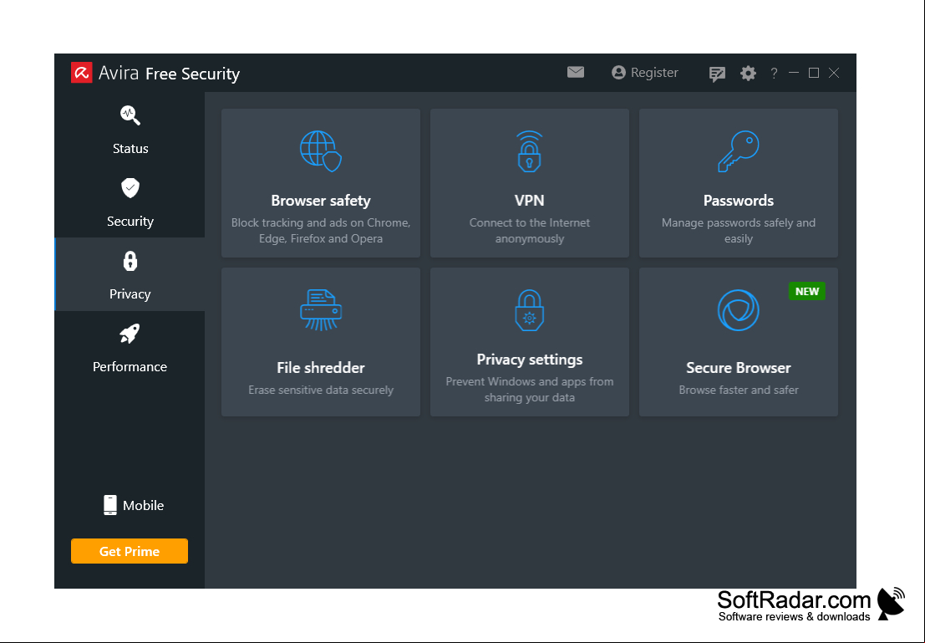
Task: Click the Mobile phone icon
Action: tap(109, 505)
